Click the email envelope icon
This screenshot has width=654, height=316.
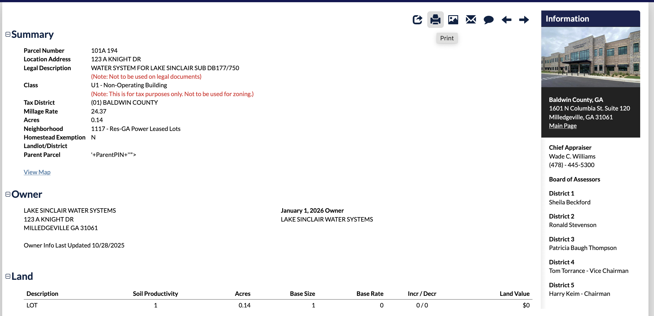471,20
